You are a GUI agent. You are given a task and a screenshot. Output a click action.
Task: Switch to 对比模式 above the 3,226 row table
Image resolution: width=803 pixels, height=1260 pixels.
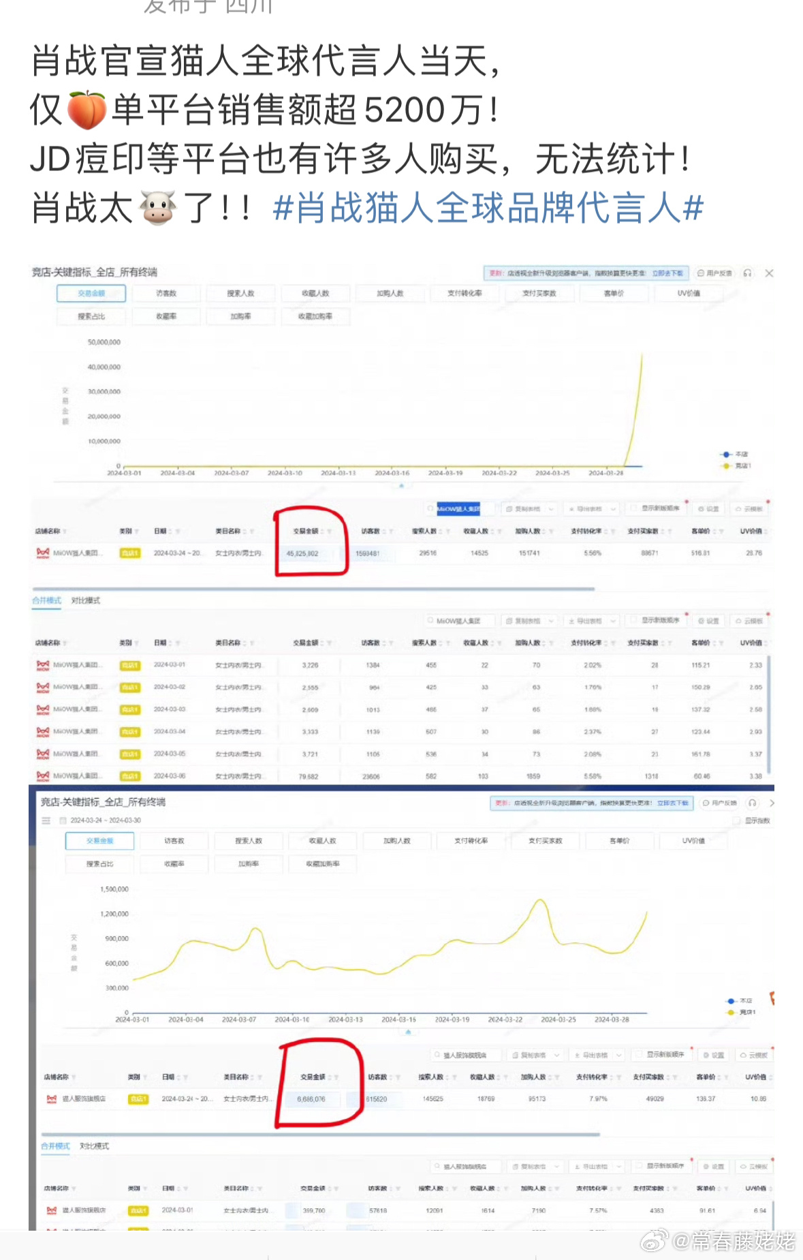(86, 600)
